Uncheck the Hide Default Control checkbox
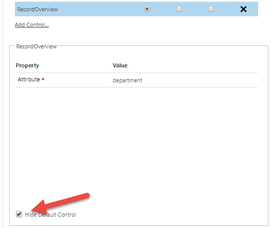The height and width of the screenshot is (228, 271). coord(19,214)
